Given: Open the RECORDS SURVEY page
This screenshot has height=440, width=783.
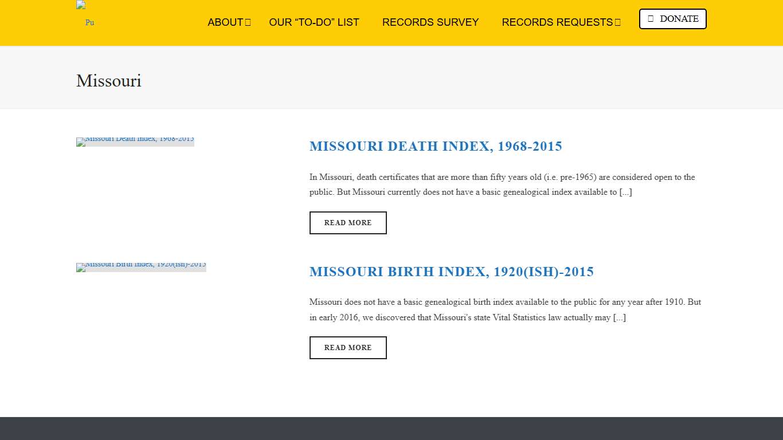Looking at the screenshot, I should 430,22.
